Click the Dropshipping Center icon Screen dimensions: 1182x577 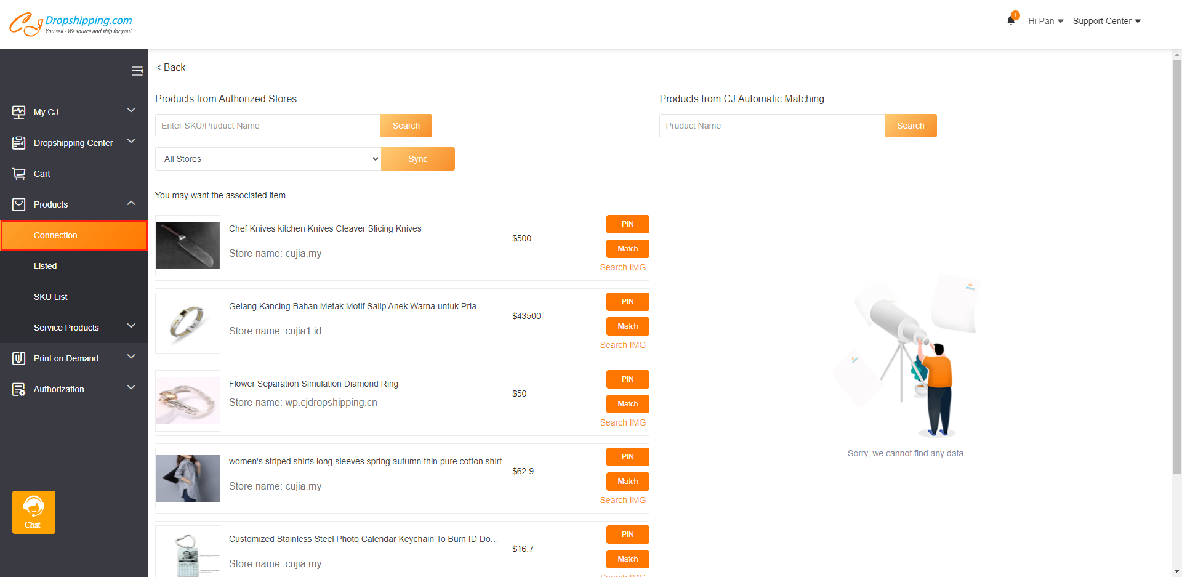coord(19,143)
